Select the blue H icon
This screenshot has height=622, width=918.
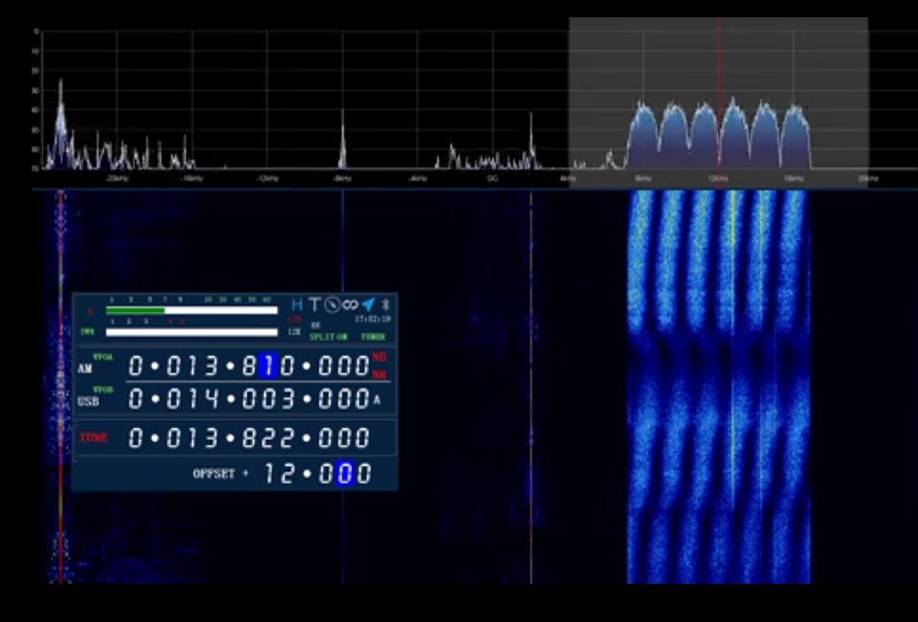point(296,303)
